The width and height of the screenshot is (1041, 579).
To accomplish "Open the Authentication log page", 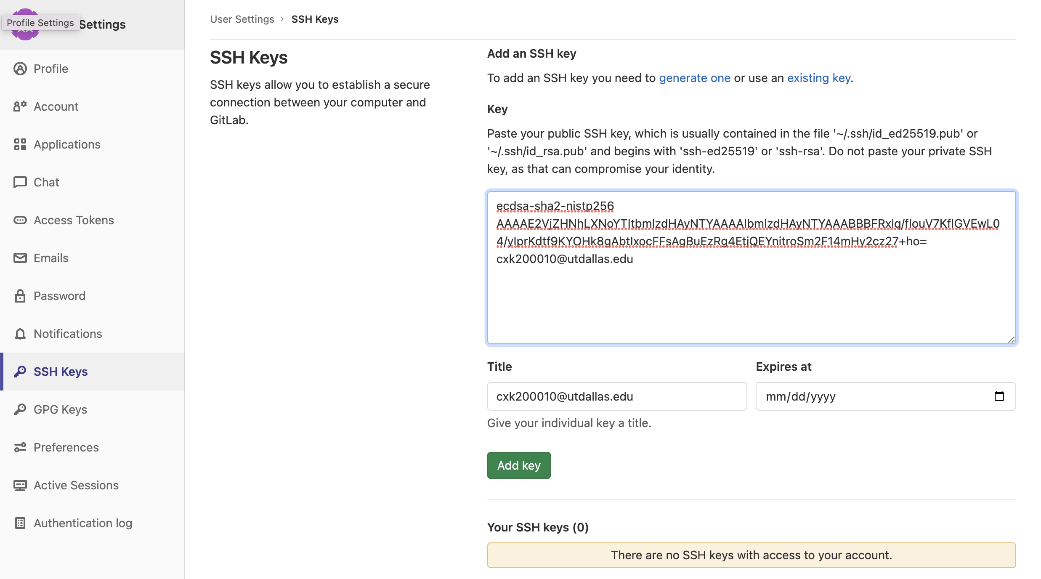I will (83, 523).
